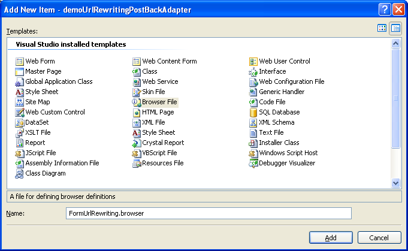Select the 'Style Sheet' label below XML File
The width and height of the screenshot is (408, 251).
[158, 132]
